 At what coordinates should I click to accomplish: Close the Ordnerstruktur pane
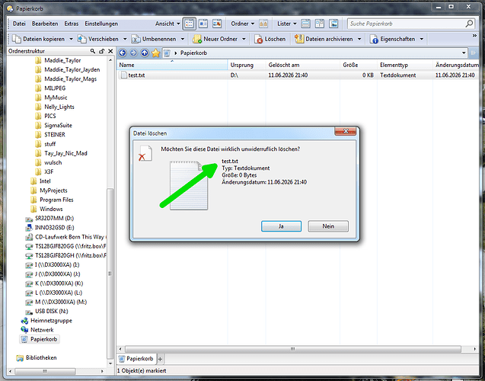110,51
